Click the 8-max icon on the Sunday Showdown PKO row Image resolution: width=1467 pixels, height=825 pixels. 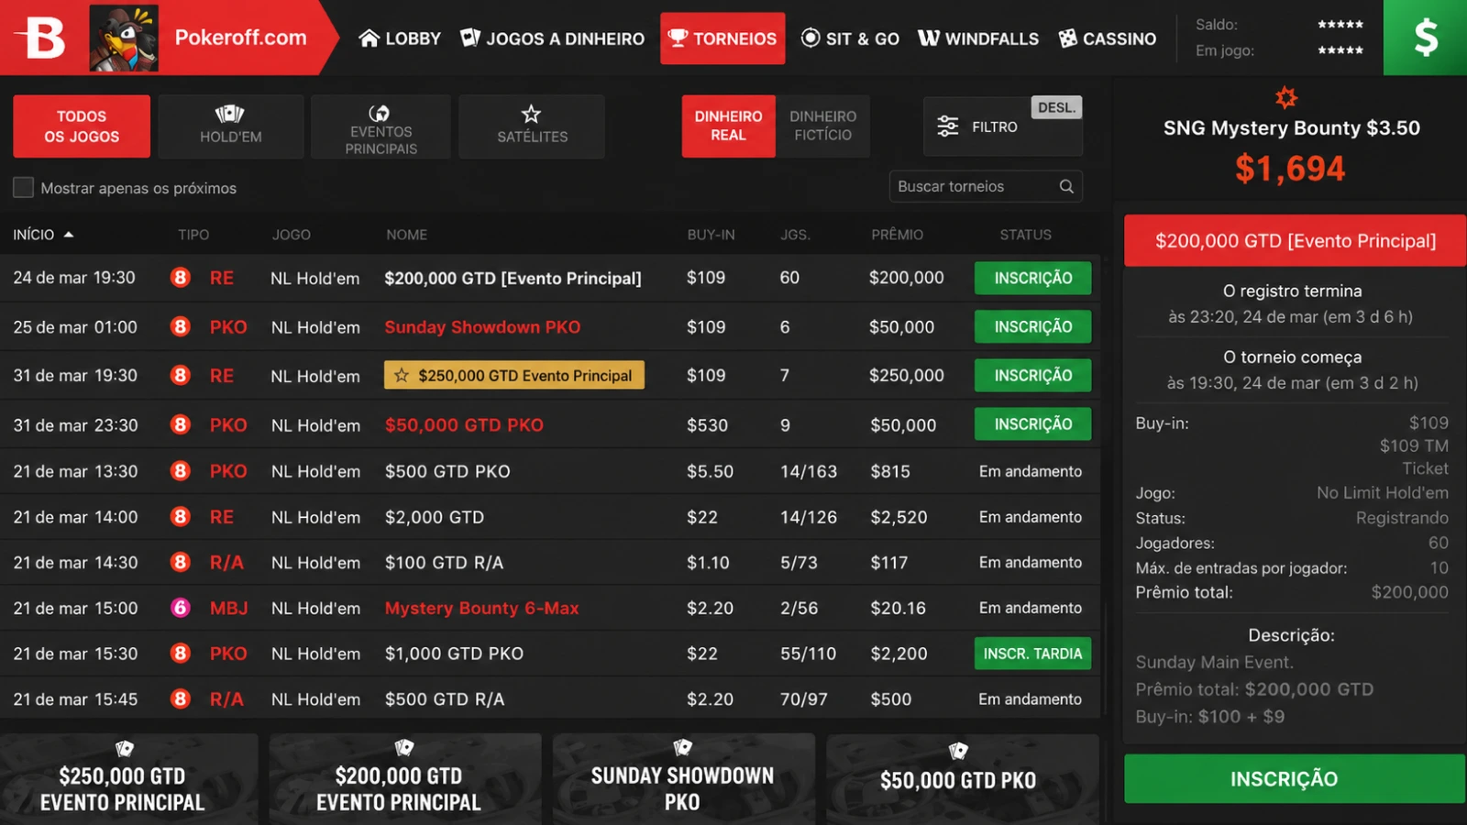pyautogui.click(x=181, y=327)
